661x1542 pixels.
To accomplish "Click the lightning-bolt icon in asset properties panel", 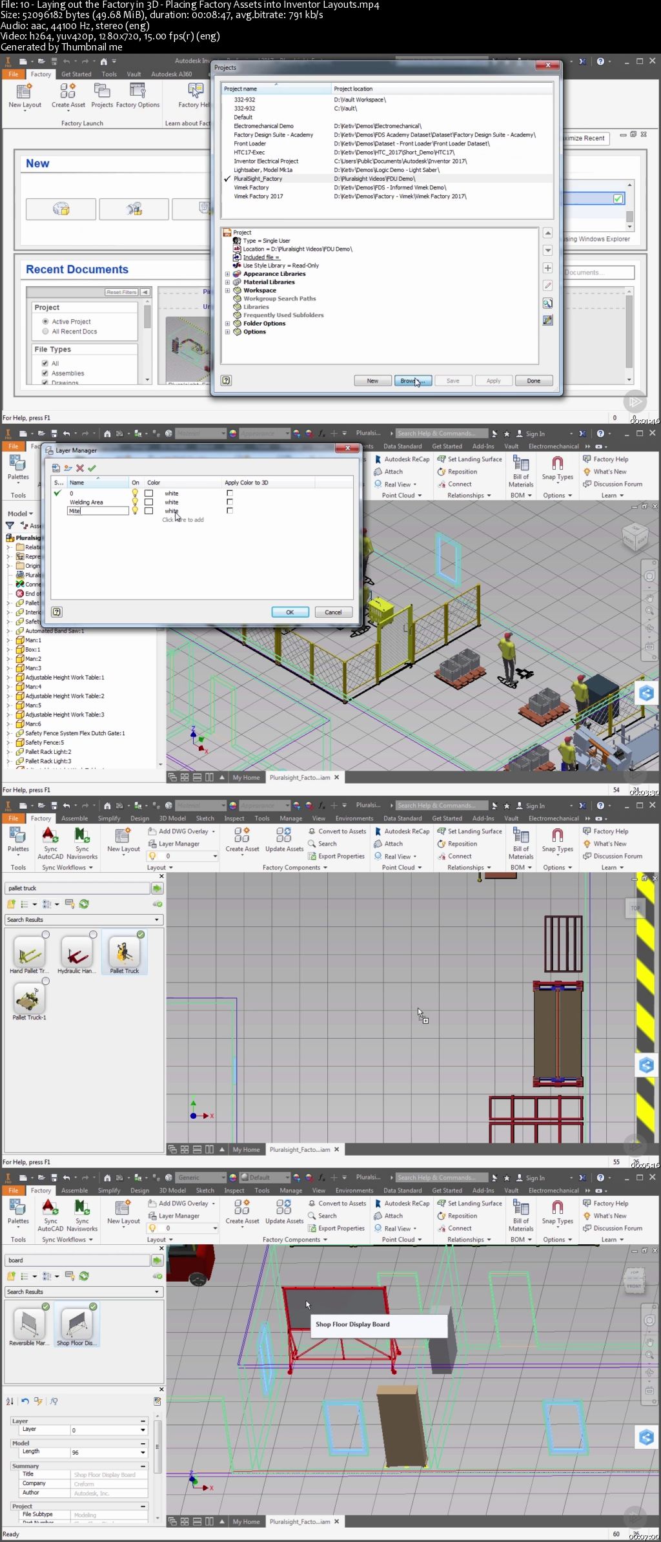I will tap(39, 1402).
